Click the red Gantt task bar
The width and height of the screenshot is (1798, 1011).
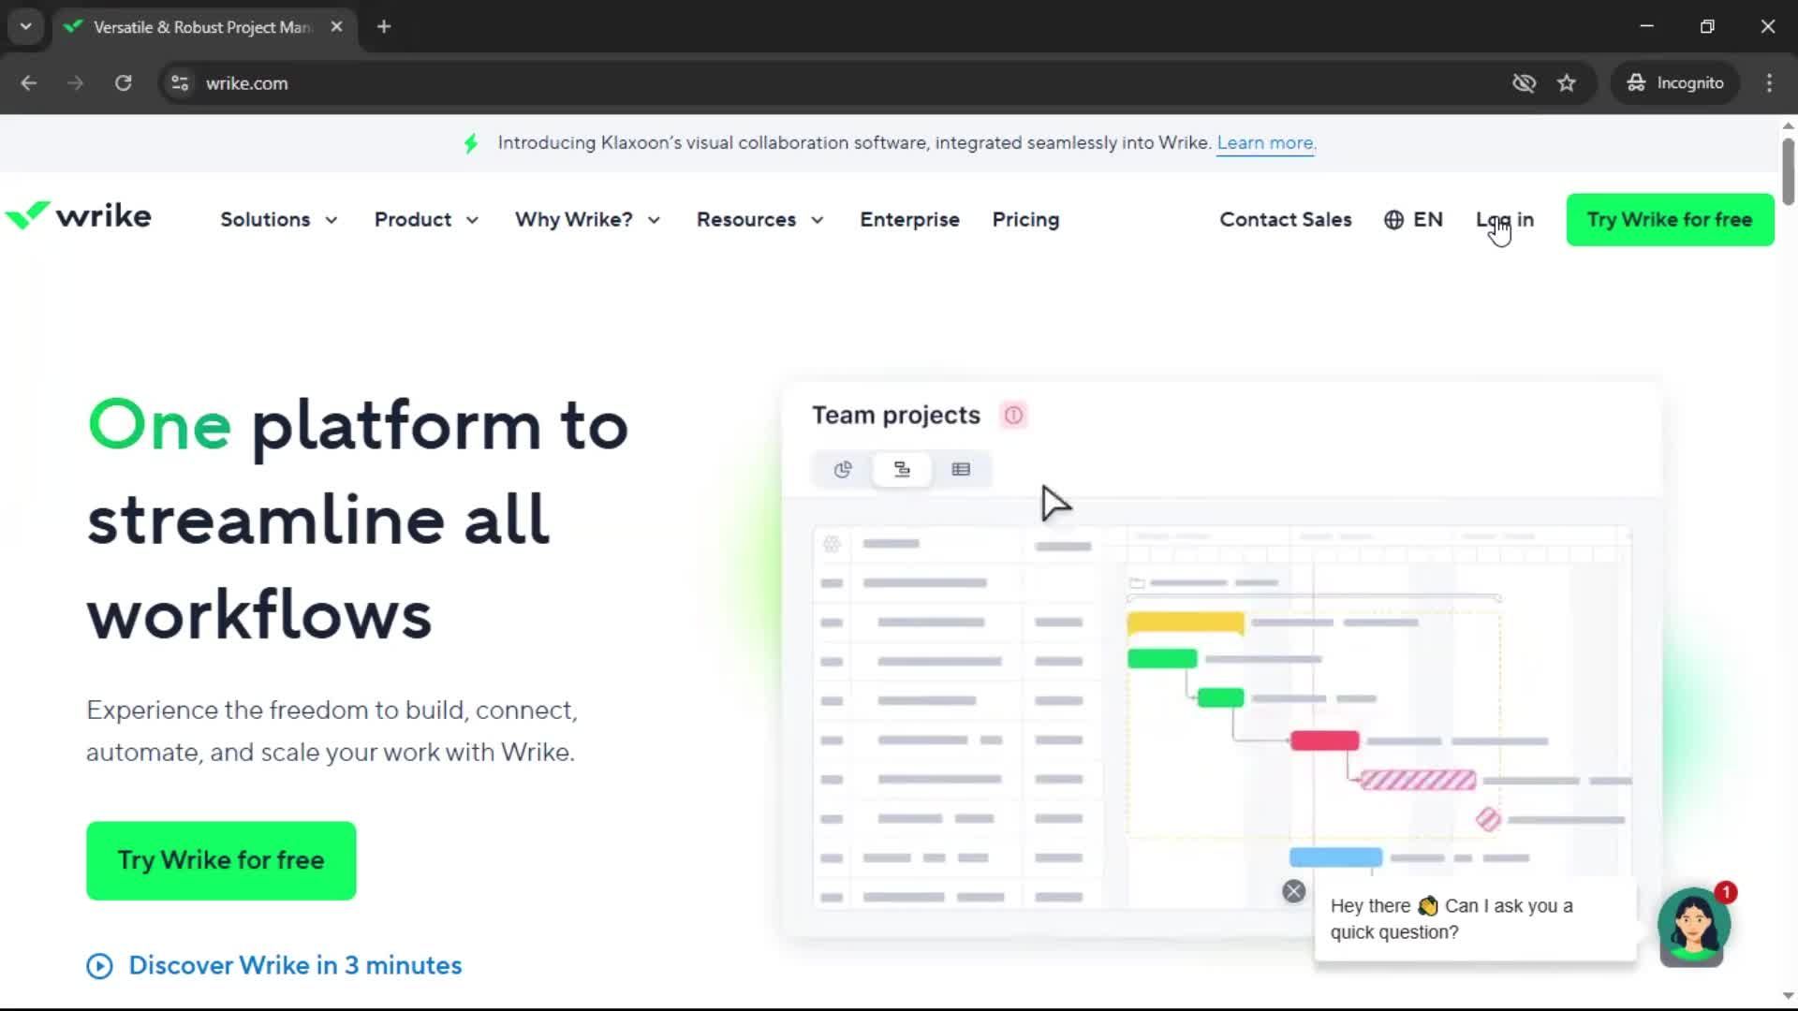point(1324,740)
